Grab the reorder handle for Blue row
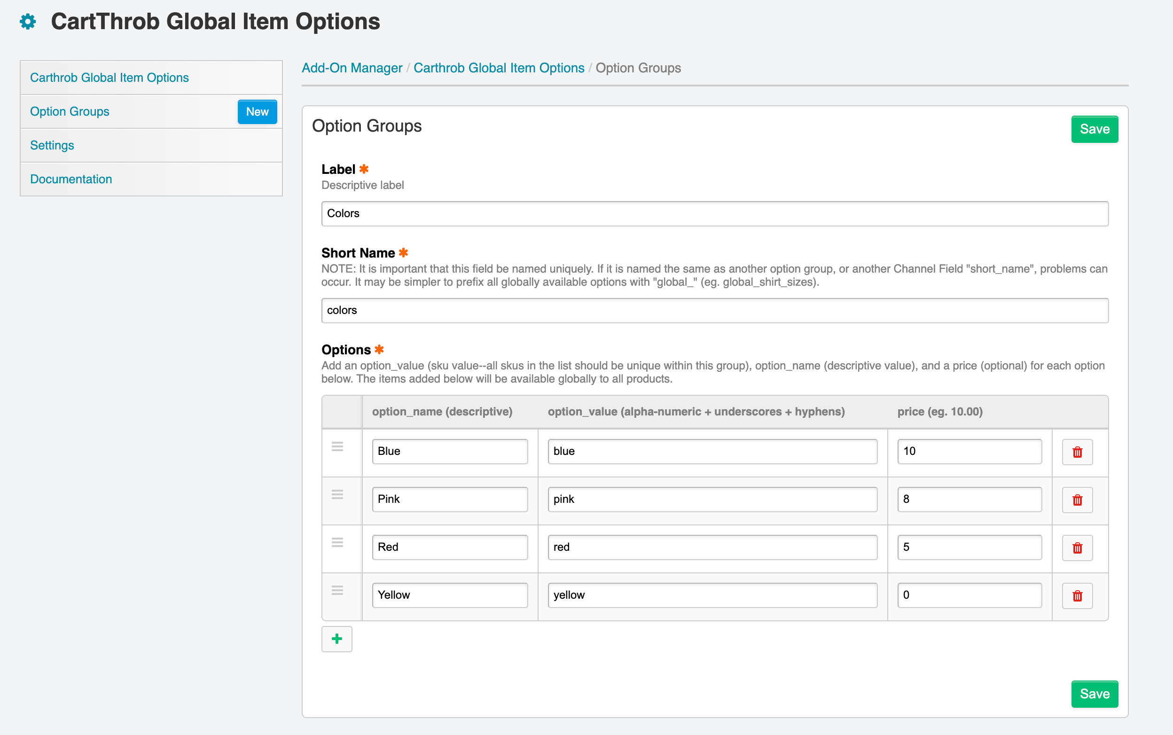The image size is (1173, 735). (337, 446)
